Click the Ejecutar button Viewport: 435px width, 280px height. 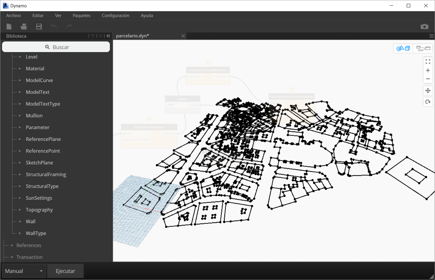[x=65, y=271]
